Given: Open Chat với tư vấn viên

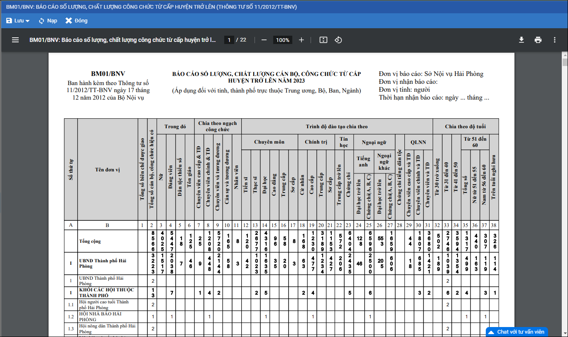Looking at the screenshot, I should point(520,332).
